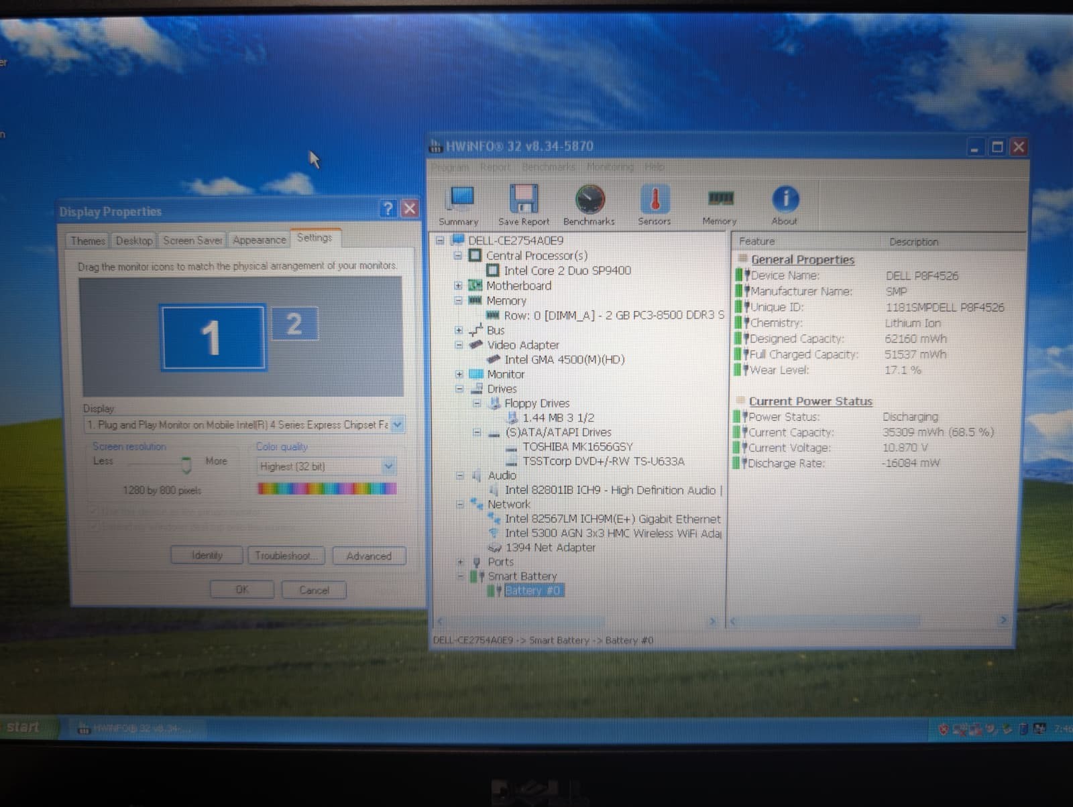The image size is (1073, 807).
Task: Click Cancel in Display Properties
Action: 314,590
